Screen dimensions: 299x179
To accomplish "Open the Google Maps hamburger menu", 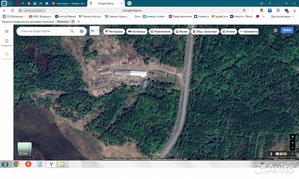I will [7, 31].
